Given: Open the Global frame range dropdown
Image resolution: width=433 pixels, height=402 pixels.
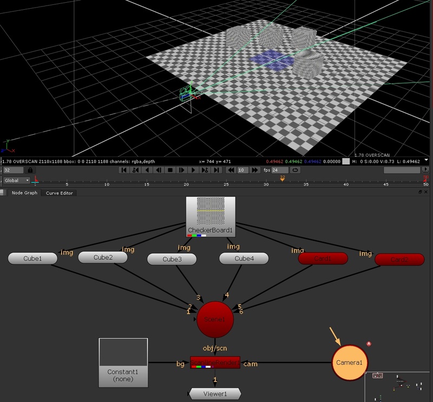Looking at the screenshot, I should pyautogui.click(x=16, y=180).
